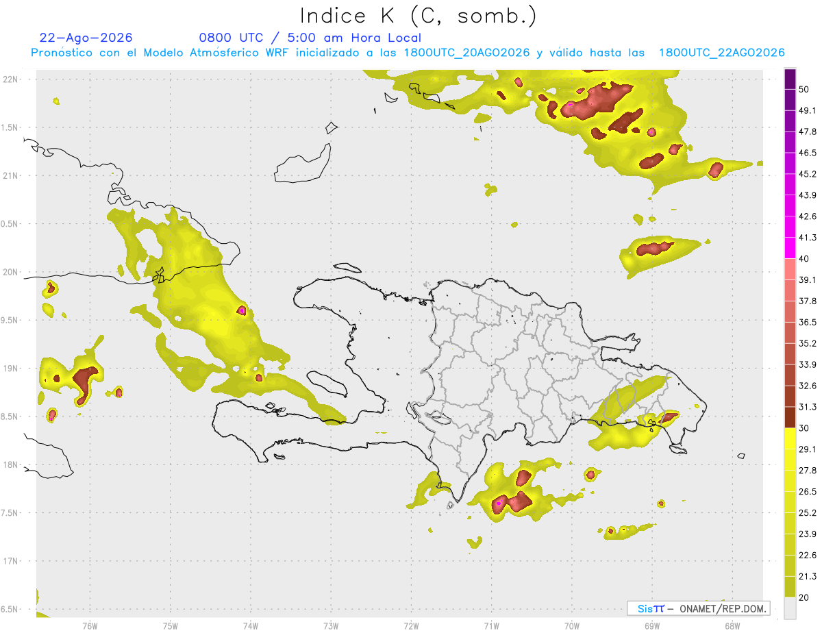Image resolution: width=822 pixels, height=635 pixels.
Task: Click the legend value '27.8'
Action: [x=808, y=471]
